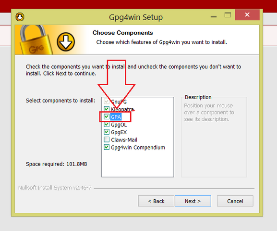
Task: Enable the Claws-Mail component
Action: tap(107, 140)
